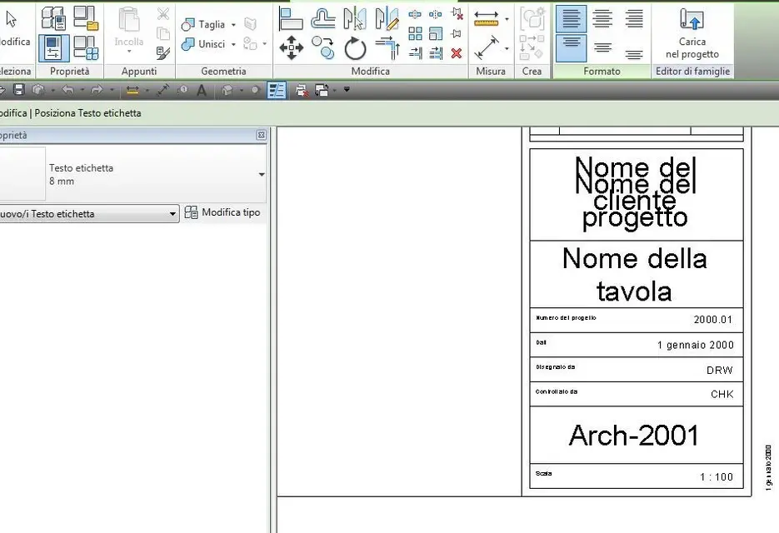Viewport: 779px width, 533px height.
Task: Select the Offset tool
Action: coord(323,19)
